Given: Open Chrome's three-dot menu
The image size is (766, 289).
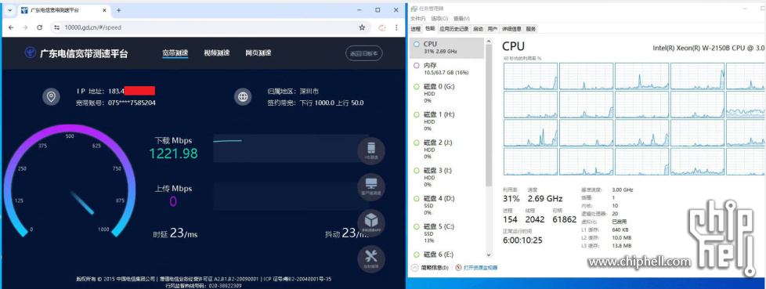Looking at the screenshot, I should (x=396, y=28).
